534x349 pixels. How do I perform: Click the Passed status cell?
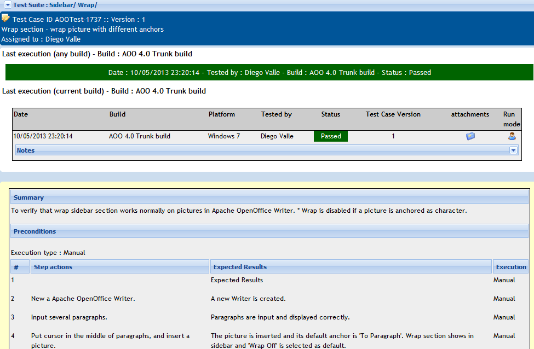click(x=331, y=136)
